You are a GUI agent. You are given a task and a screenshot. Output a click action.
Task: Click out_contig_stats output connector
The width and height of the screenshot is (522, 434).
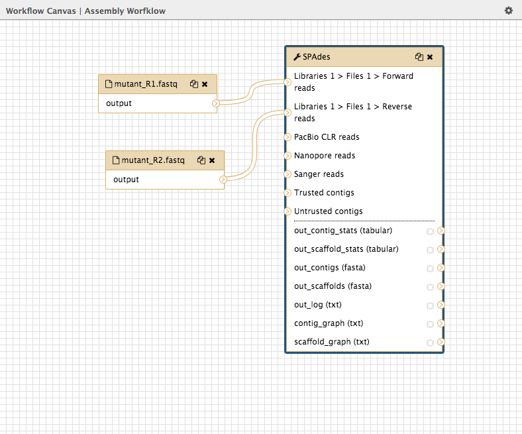point(441,231)
